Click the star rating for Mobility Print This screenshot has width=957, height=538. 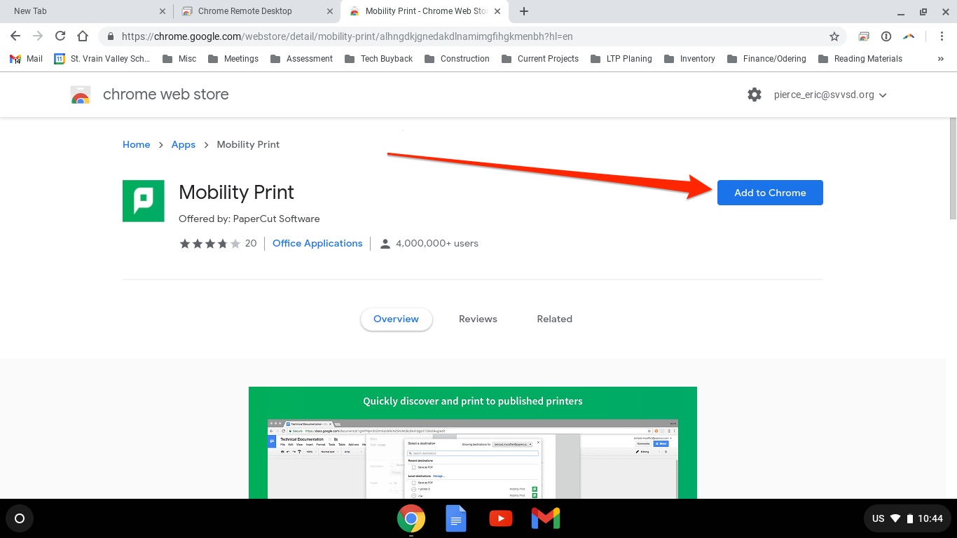[x=210, y=243]
